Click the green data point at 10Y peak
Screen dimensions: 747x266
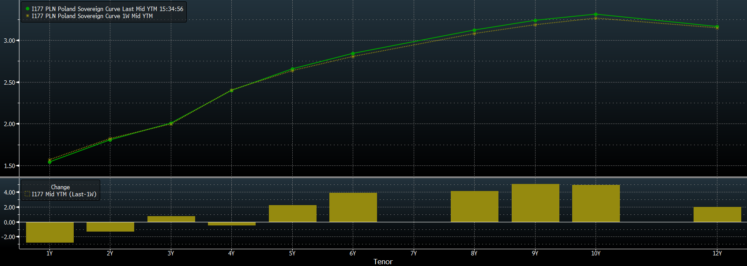coord(596,15)
